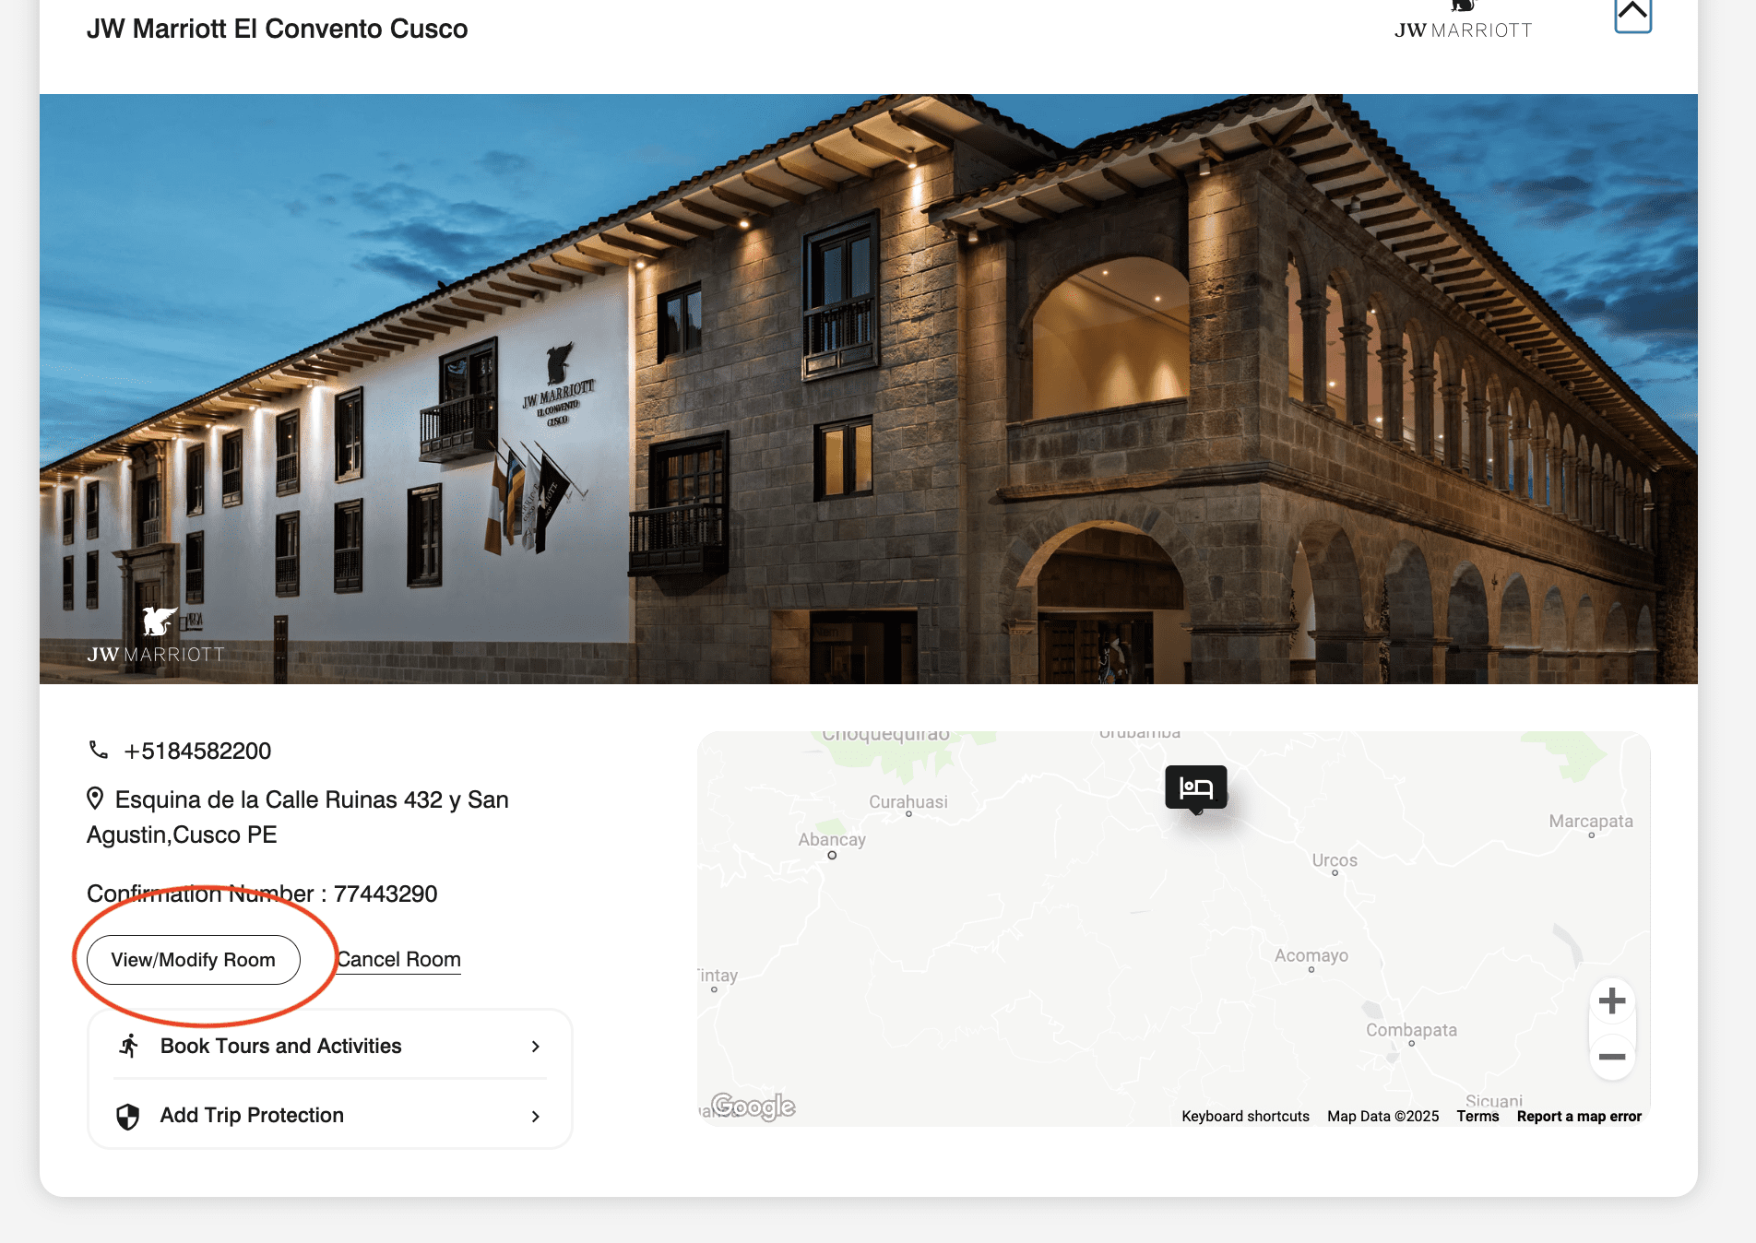The width and height of the screenshot is (1756, 1243).
Task: Click Report a map error link
Action: [x=1579, y=1116]
